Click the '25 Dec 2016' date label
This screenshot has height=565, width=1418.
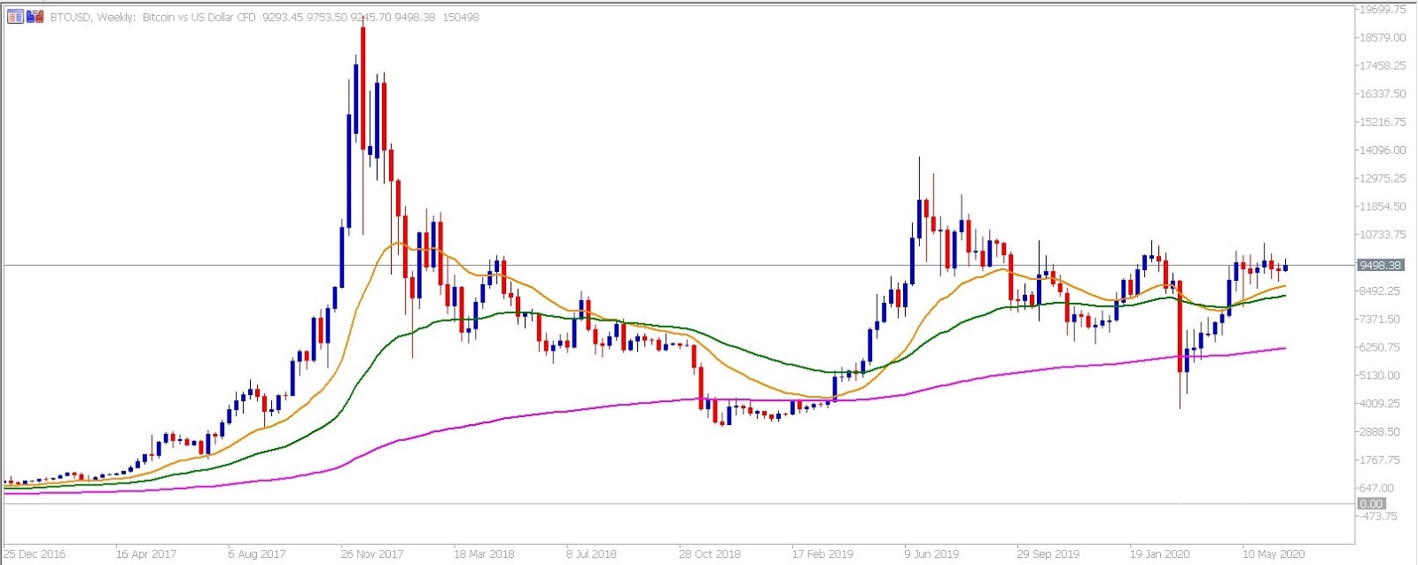pos(35,554)
